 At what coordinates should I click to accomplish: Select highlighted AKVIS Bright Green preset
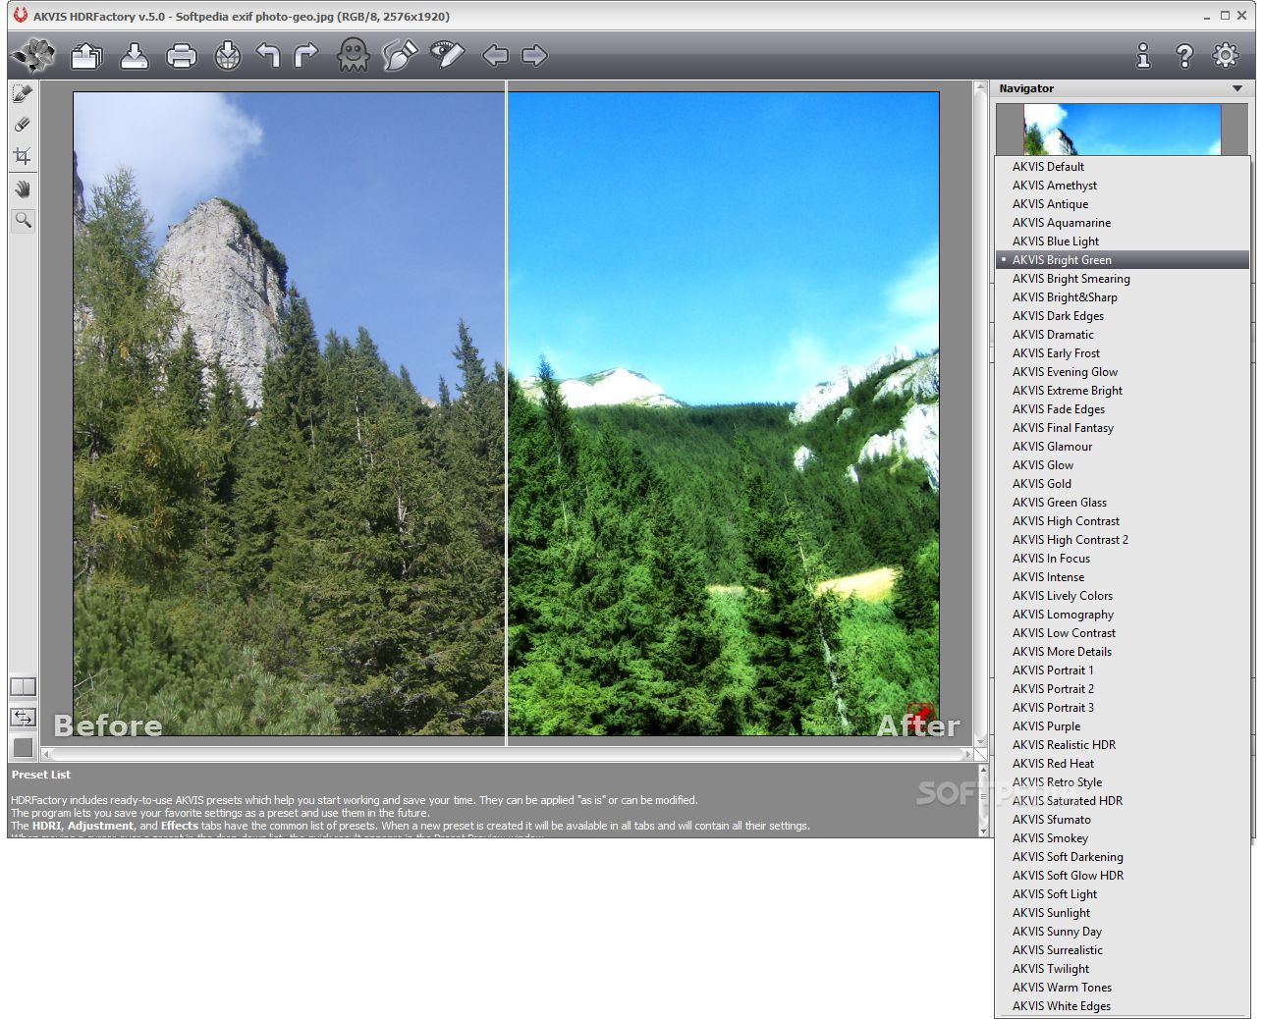[x=1123, y=260]
